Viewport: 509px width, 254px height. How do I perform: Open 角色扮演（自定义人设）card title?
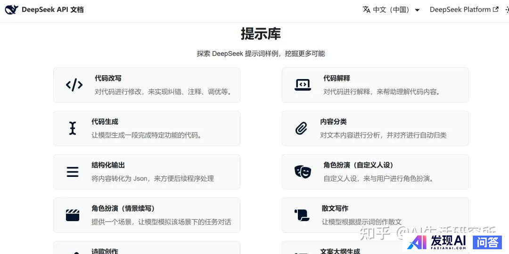(359, 165)
